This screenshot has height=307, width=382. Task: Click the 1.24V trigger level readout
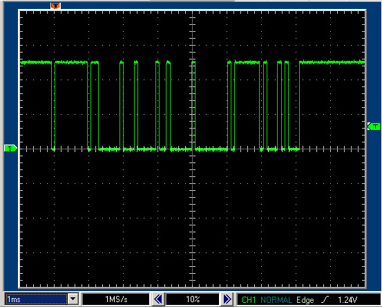[347, 299]
